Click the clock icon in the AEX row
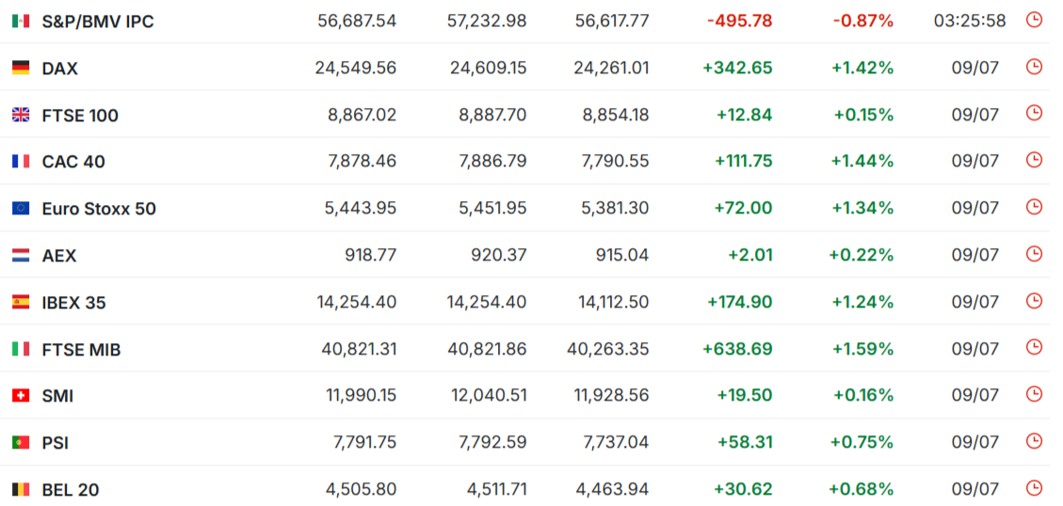Viewport: 1063px width, 506px height. click(1034, 253)
